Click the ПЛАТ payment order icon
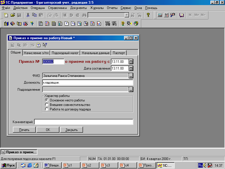This screenshot has height=169, width=225. click(107, 24)
